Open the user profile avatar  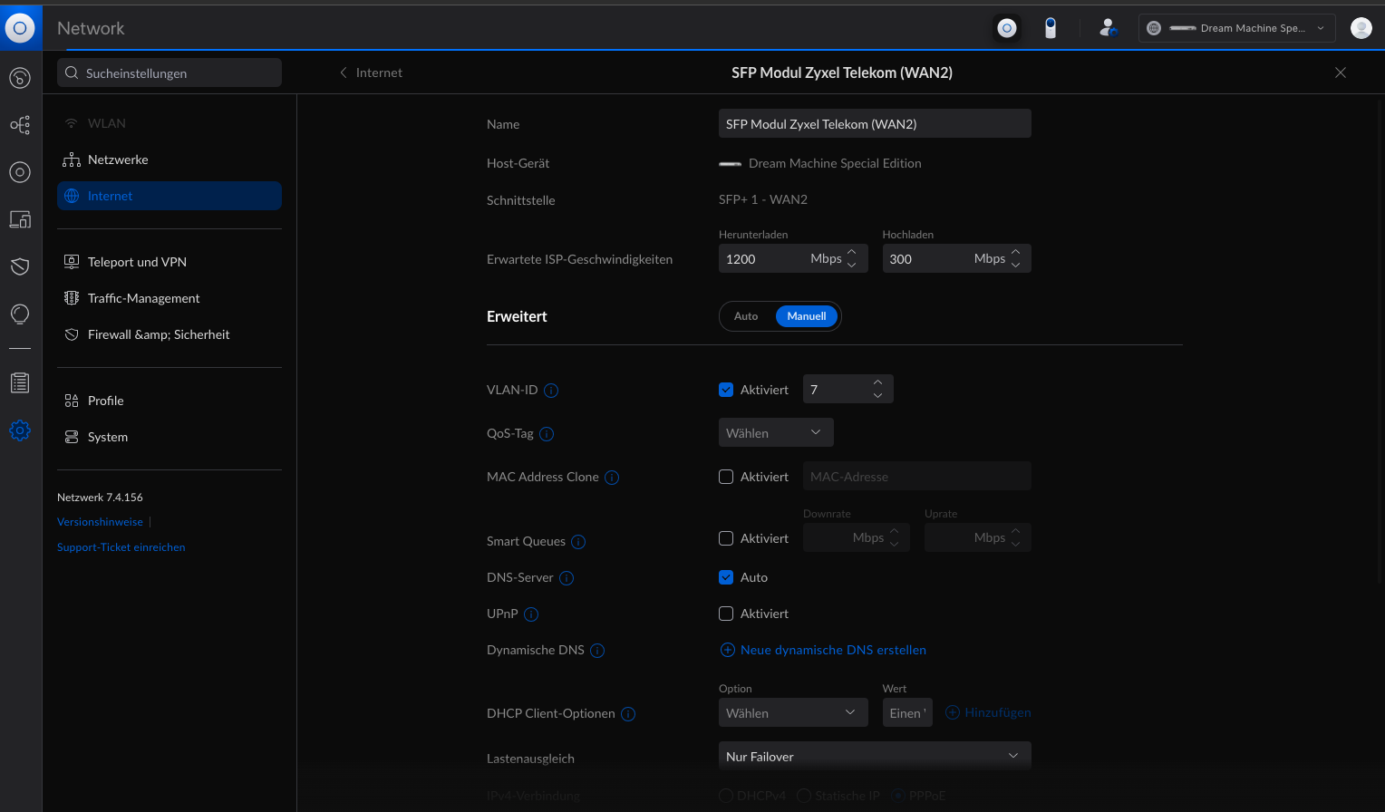[1361, 28]
